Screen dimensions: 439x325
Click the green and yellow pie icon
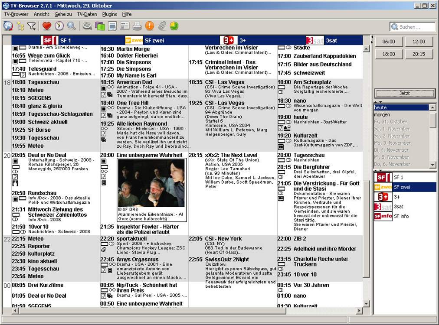[x=174, y=26]
